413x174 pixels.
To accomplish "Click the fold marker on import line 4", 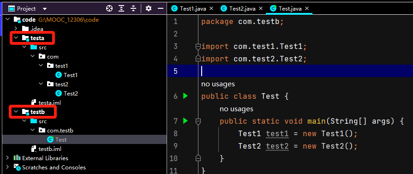I will point(198,59).
